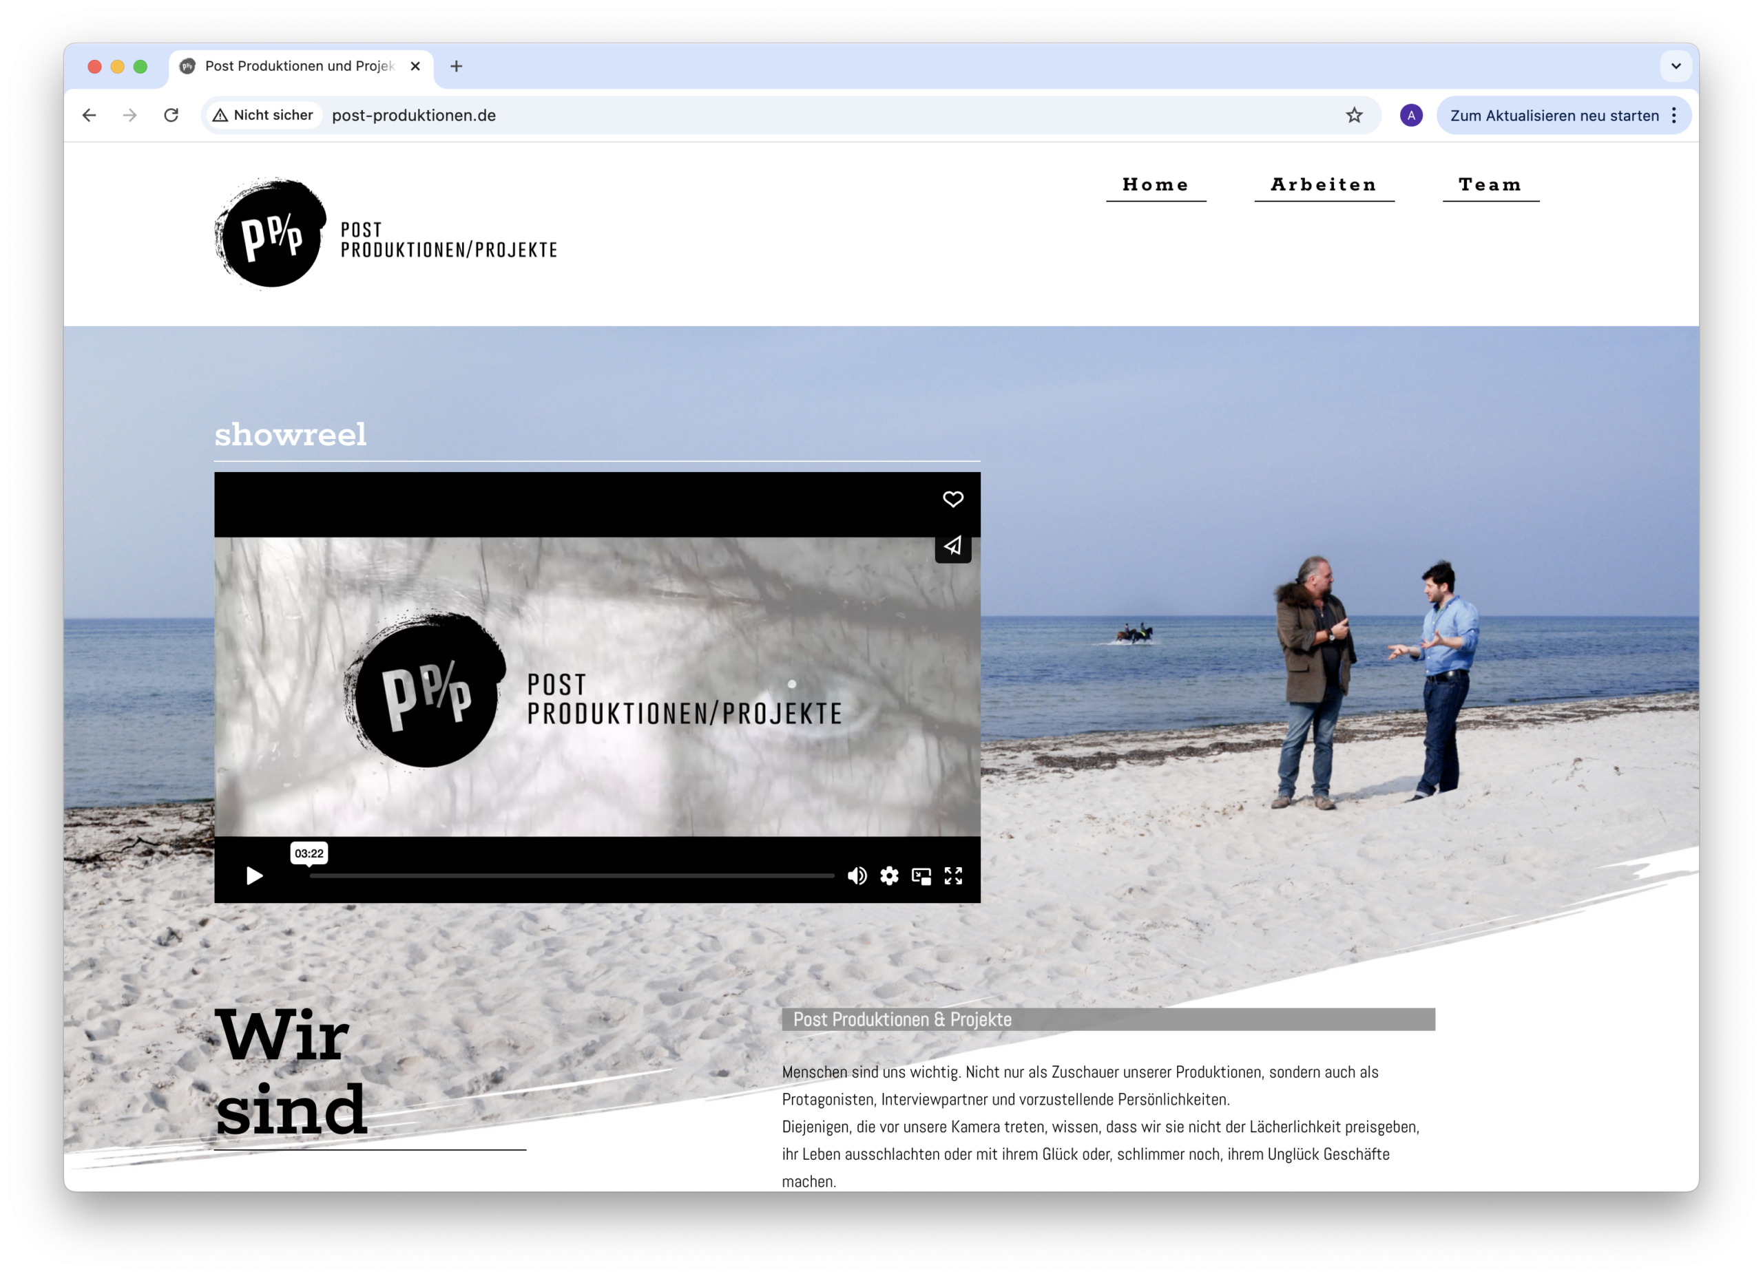Open a new browser tab
The height and width of the screenshot is (1276, 1763).
point(457,66)
